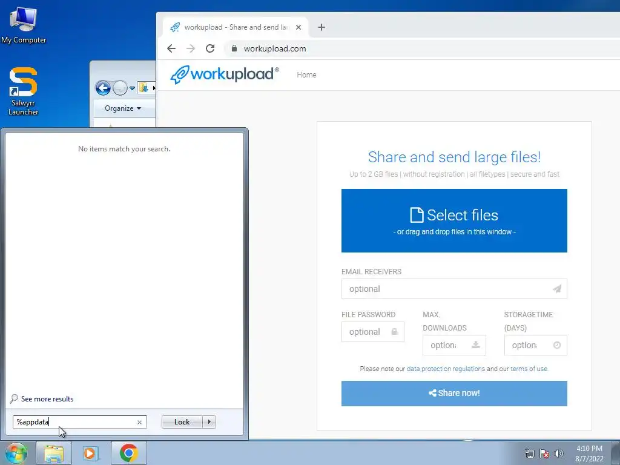Open Windows Media Player from the taskbar

click(90, 453)
